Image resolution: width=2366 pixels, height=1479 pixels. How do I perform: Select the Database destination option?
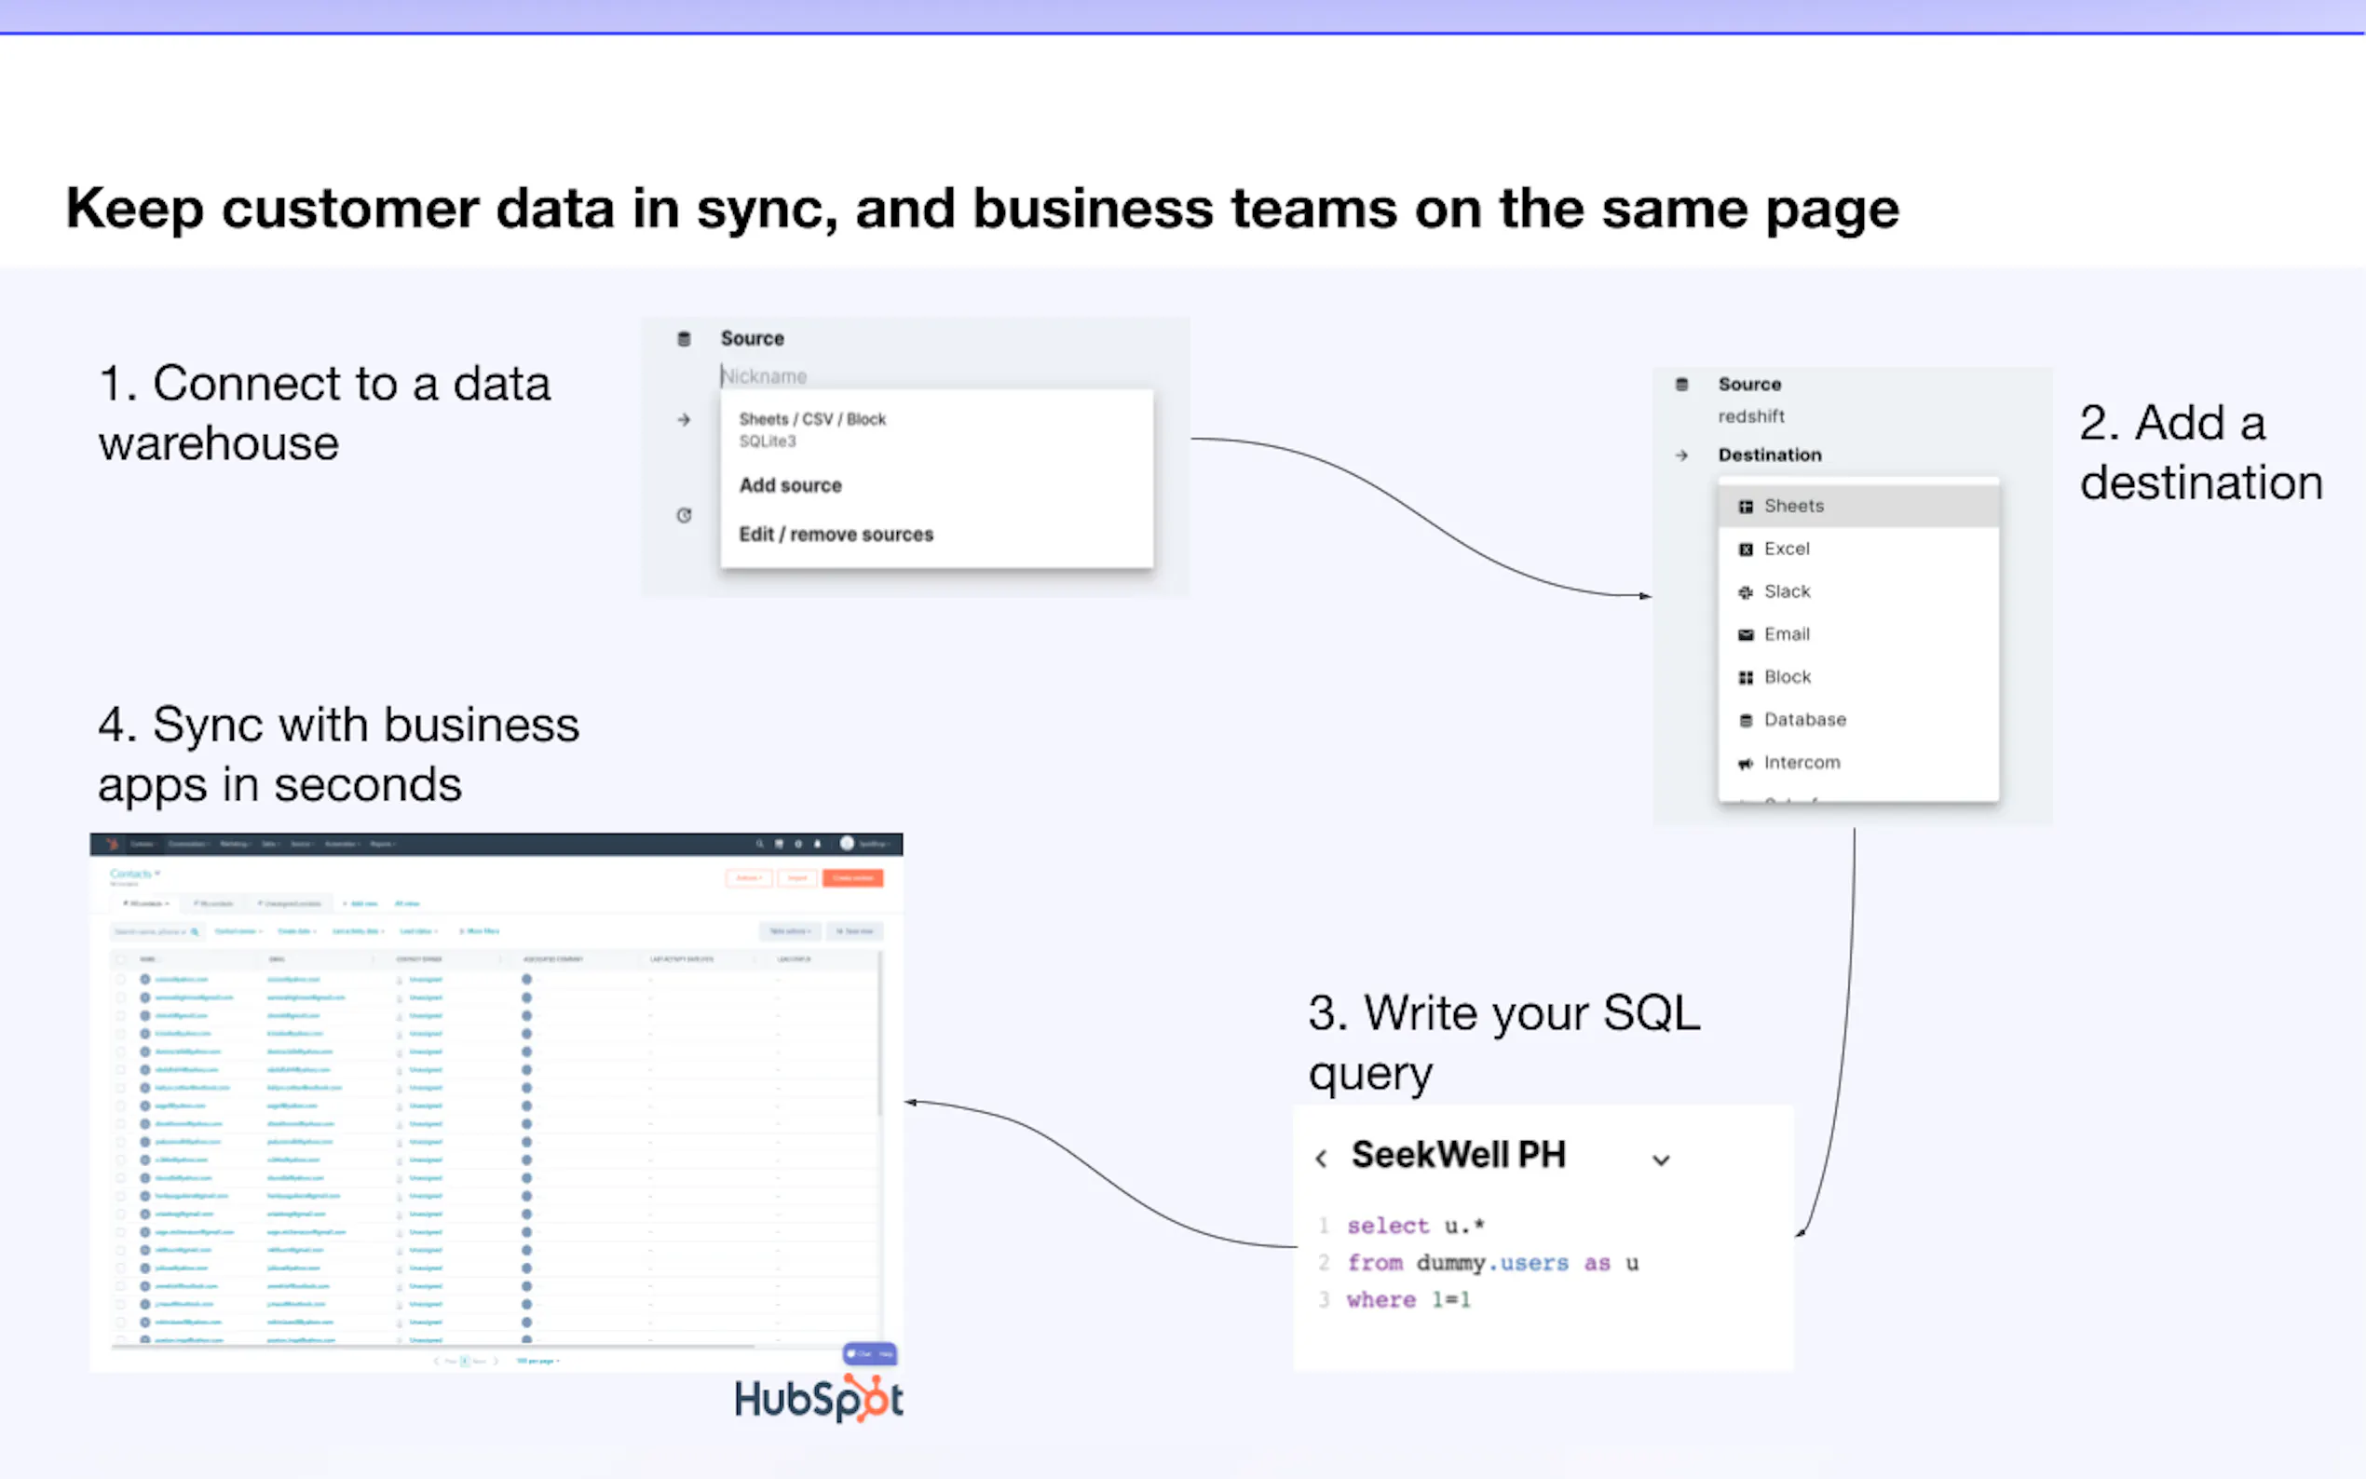pos(1804,720)
